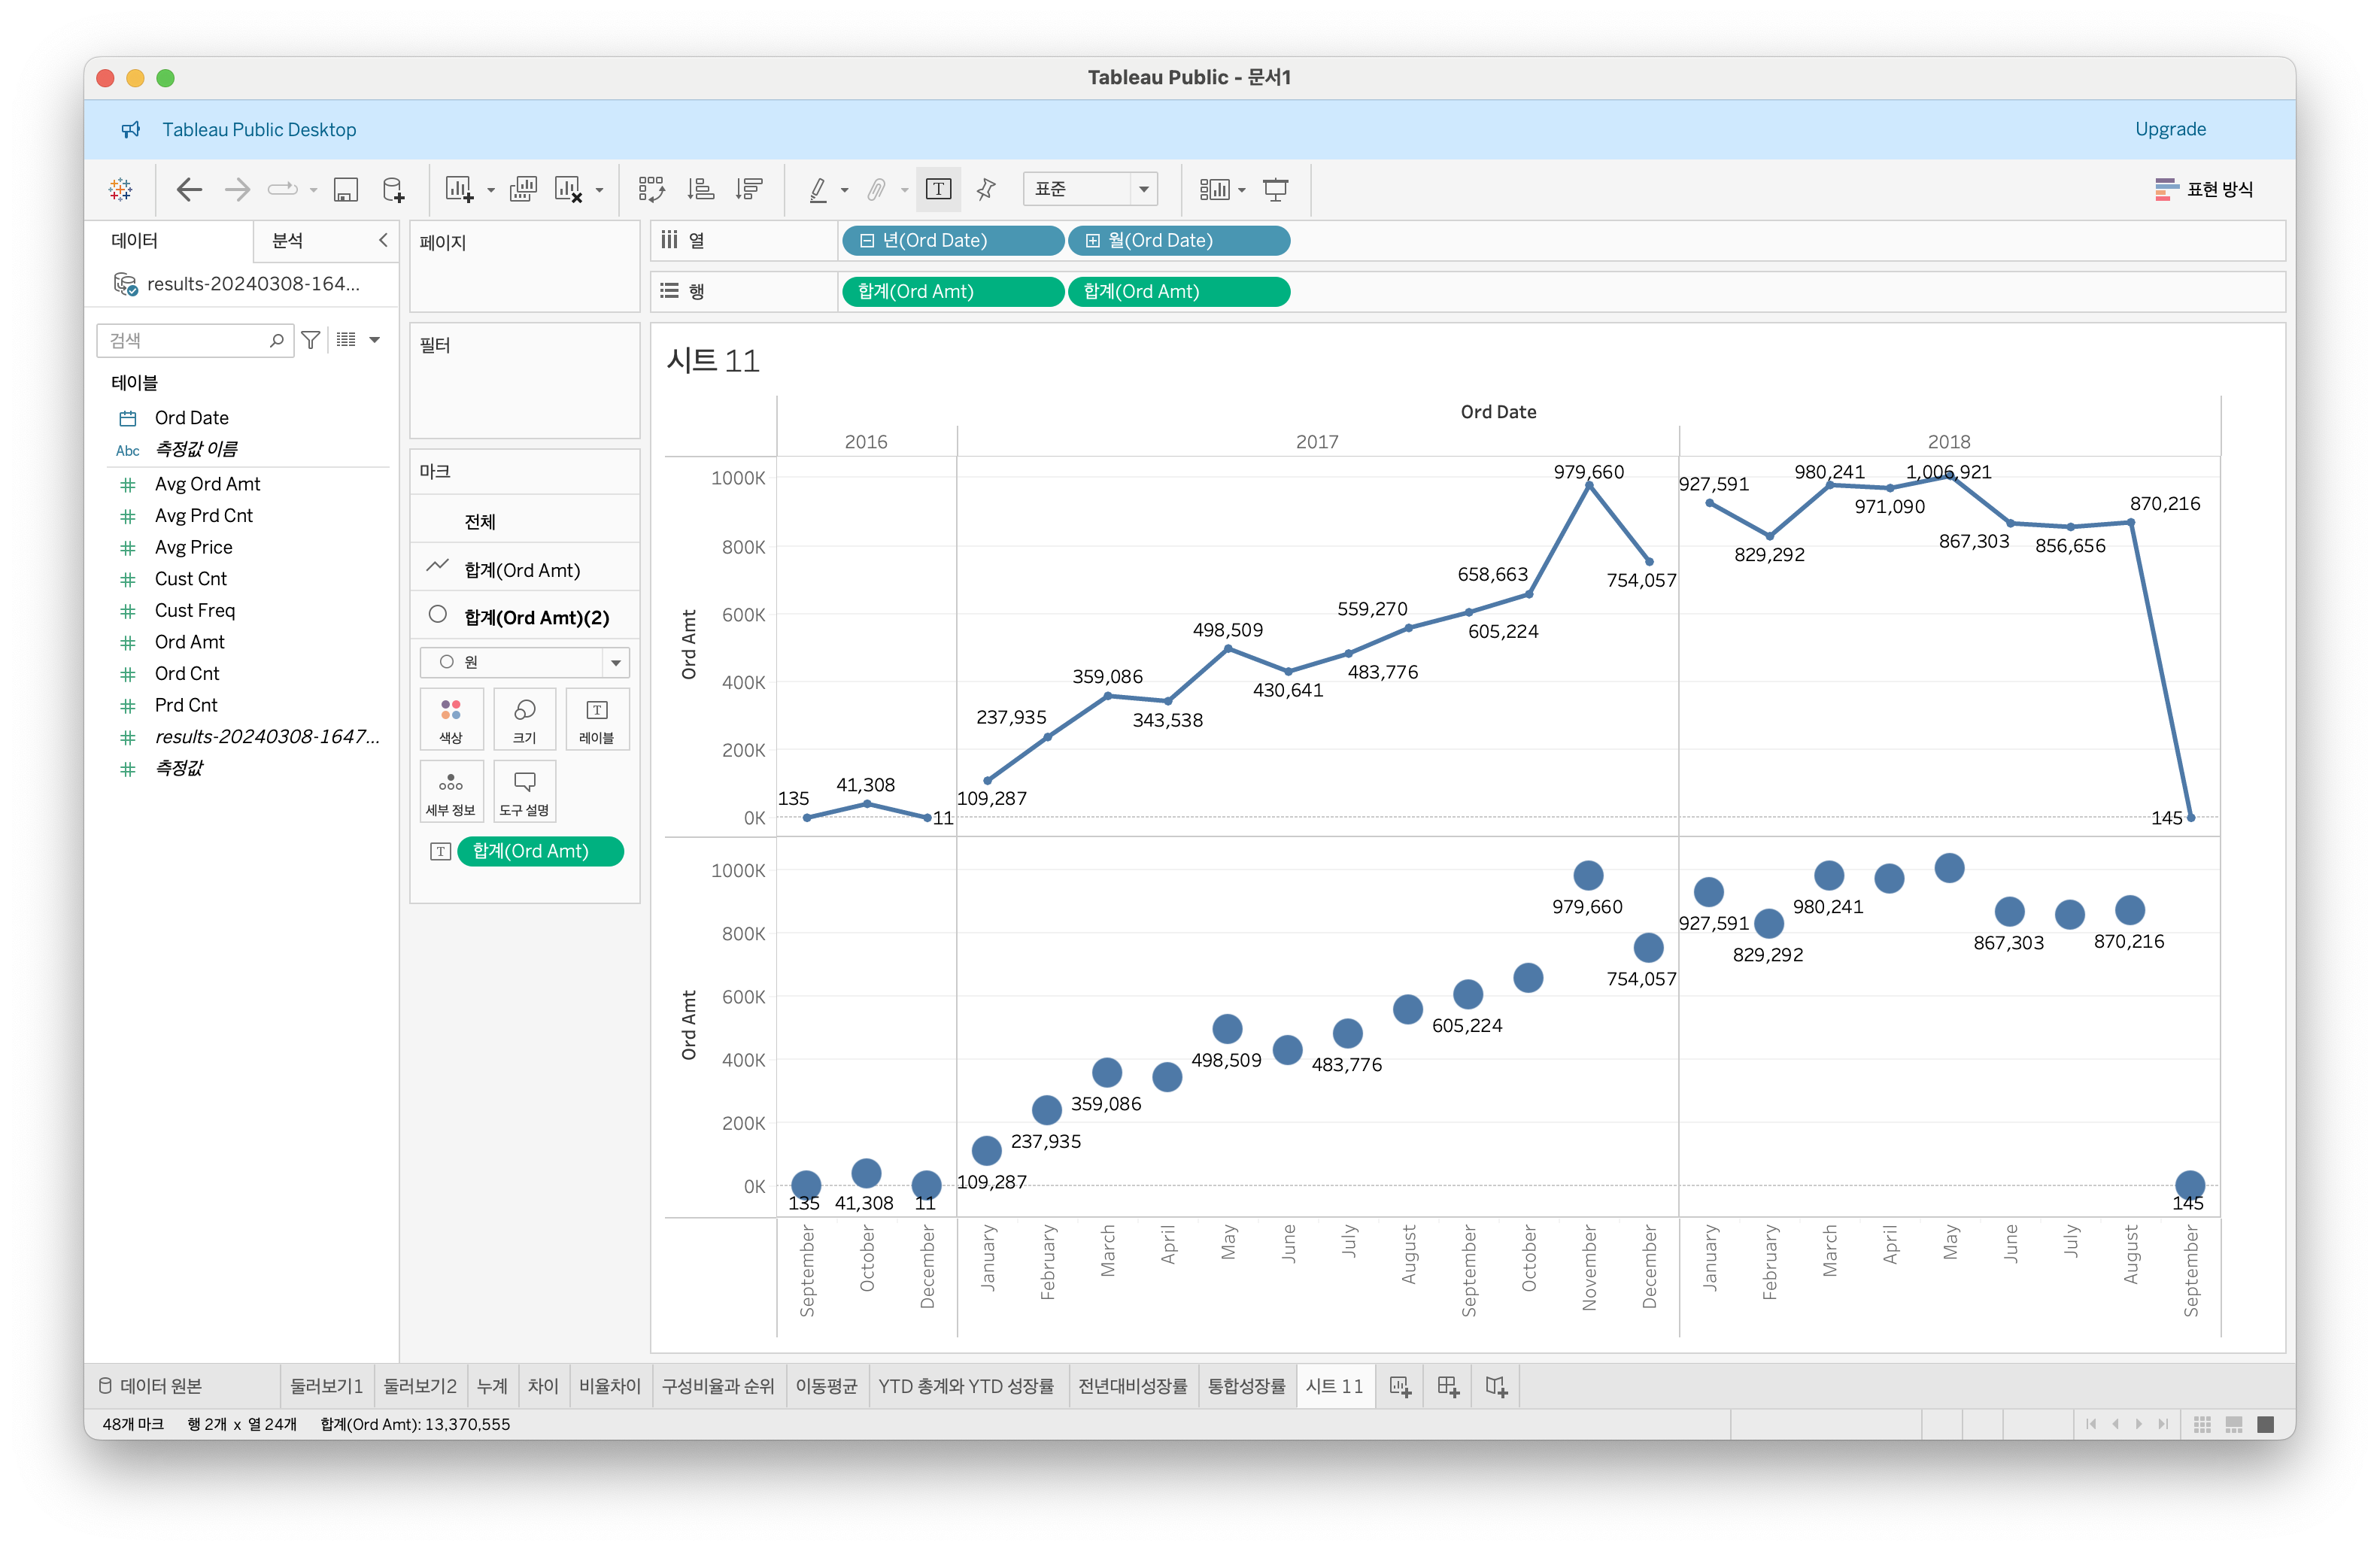Expand the 월(Ord Date) pill

click(1093, 241)
